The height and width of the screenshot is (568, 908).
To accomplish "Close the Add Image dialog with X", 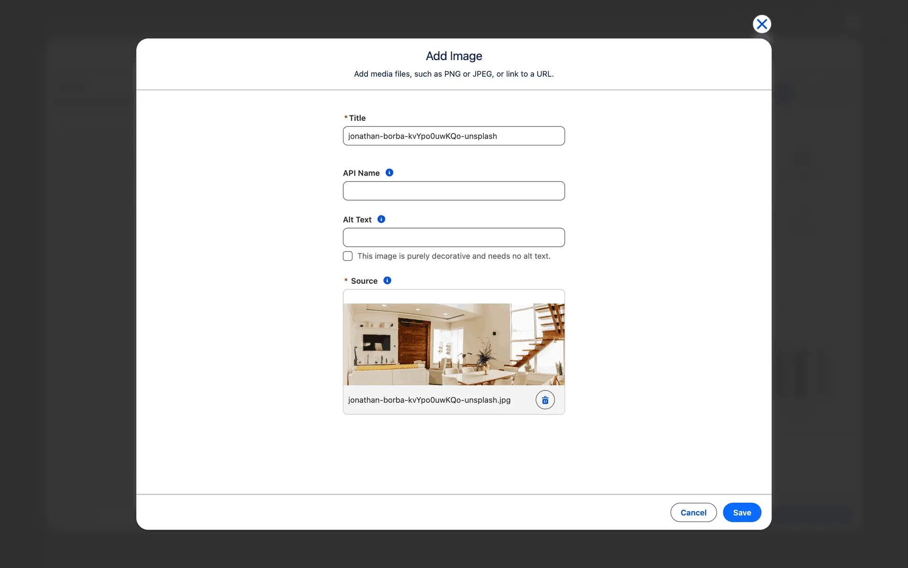I will click(x=761, y=24).
